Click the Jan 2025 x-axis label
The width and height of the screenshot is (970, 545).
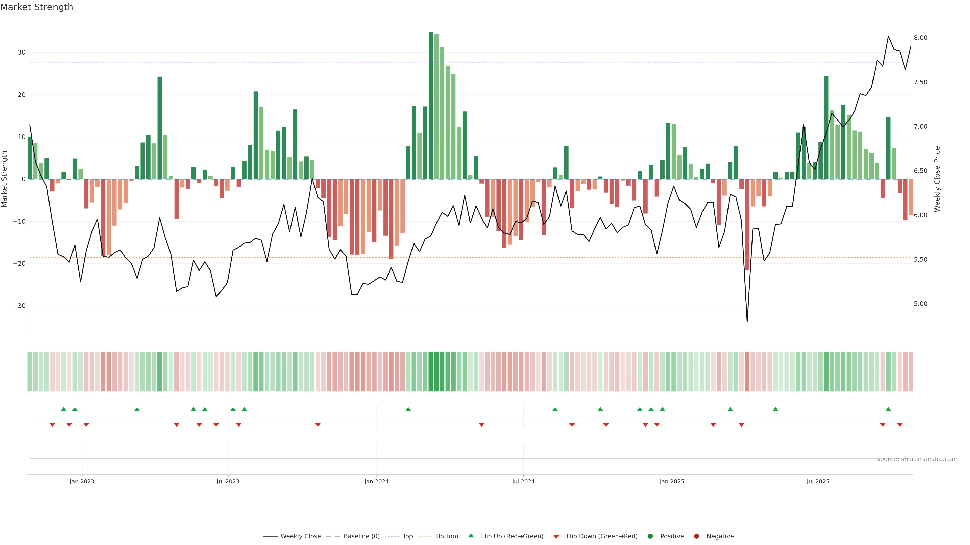(x=672, y=481)
